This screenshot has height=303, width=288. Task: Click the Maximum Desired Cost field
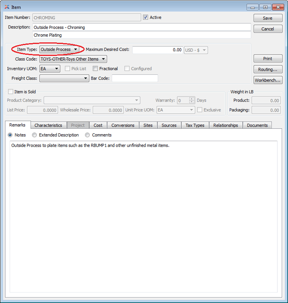pyautogui.click(x=157, y=50)
